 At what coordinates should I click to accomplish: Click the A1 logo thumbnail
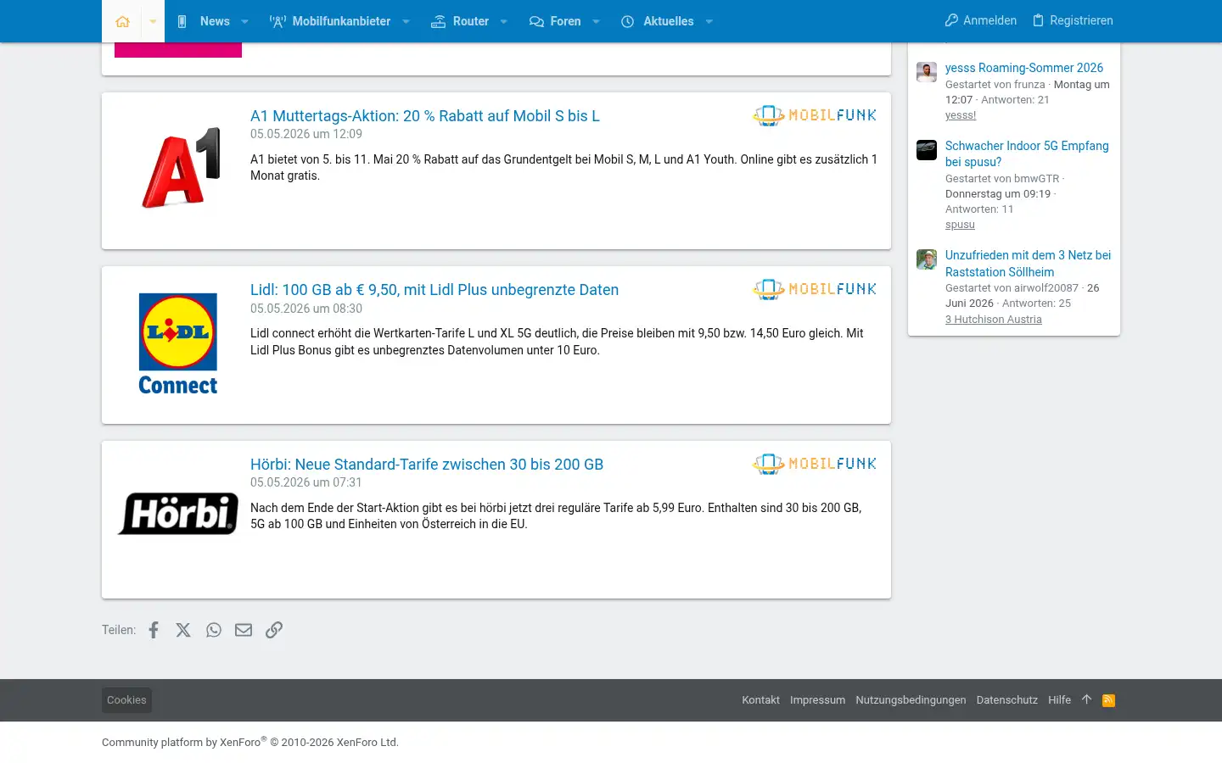178,167
